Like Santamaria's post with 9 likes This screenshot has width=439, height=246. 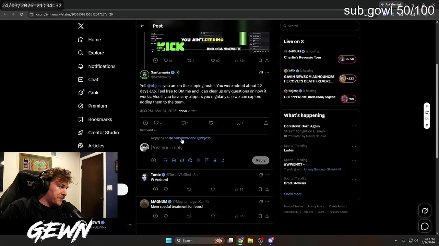[211, 123]
